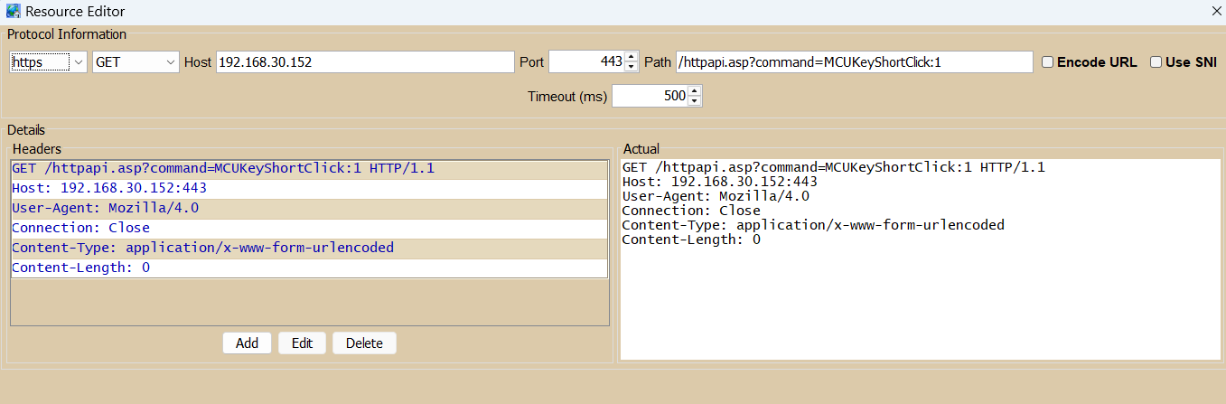This screenshot has height=404, width=1226.
Task: Select the User-Agent: Mozilla/4.0 header row
Action: 309,208
